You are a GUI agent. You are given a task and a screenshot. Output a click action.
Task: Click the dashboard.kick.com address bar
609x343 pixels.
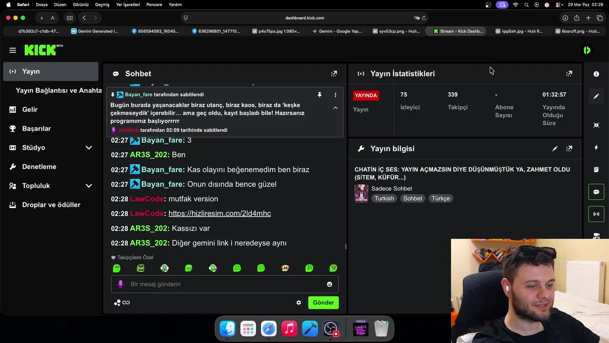coord(304,18)
